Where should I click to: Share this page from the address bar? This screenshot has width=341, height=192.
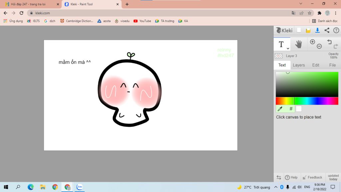pyautogui.click(x=301, y=13)
